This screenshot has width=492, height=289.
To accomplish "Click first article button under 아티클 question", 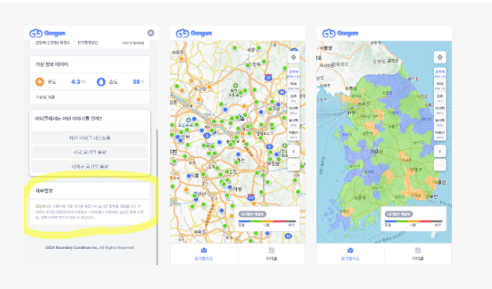I will coord(90,137).
